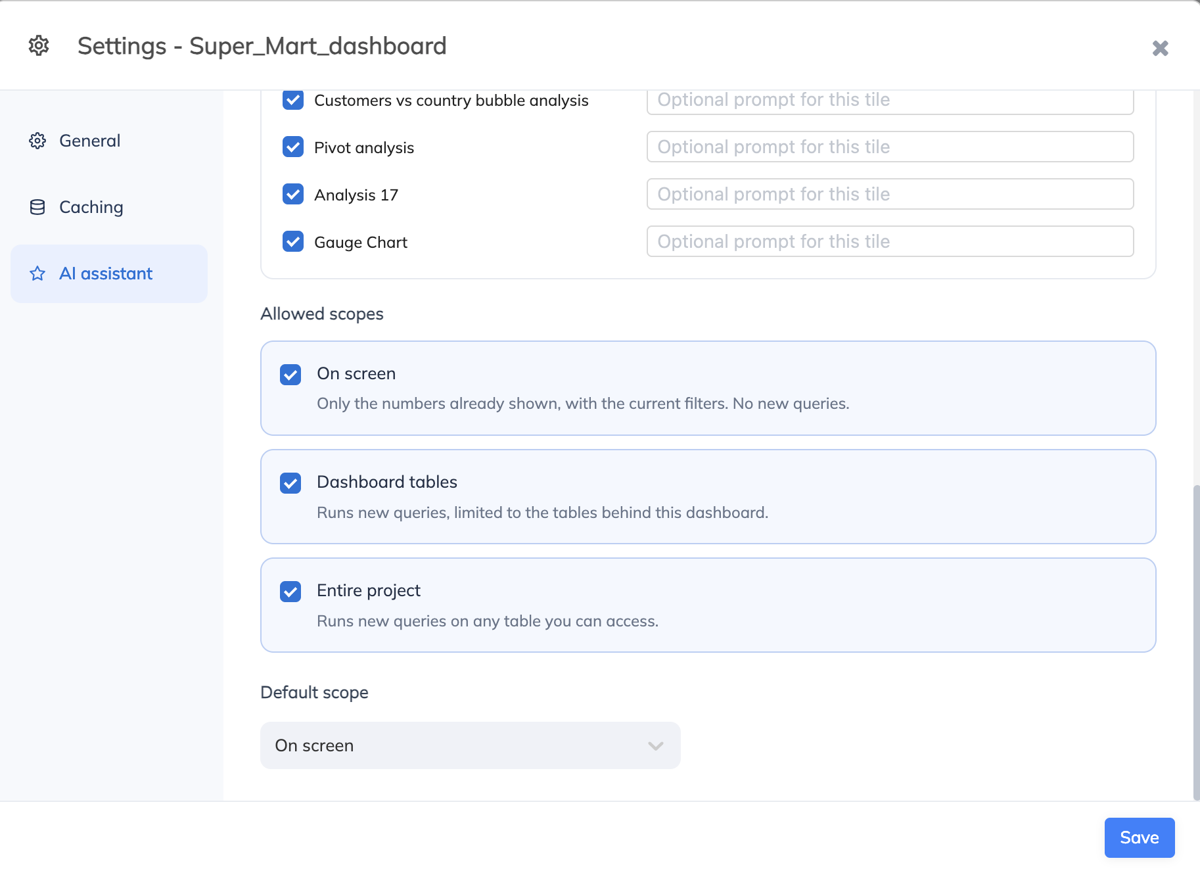
Task: Click the vertical scrollbar thumb
Action: point(1196,642)
